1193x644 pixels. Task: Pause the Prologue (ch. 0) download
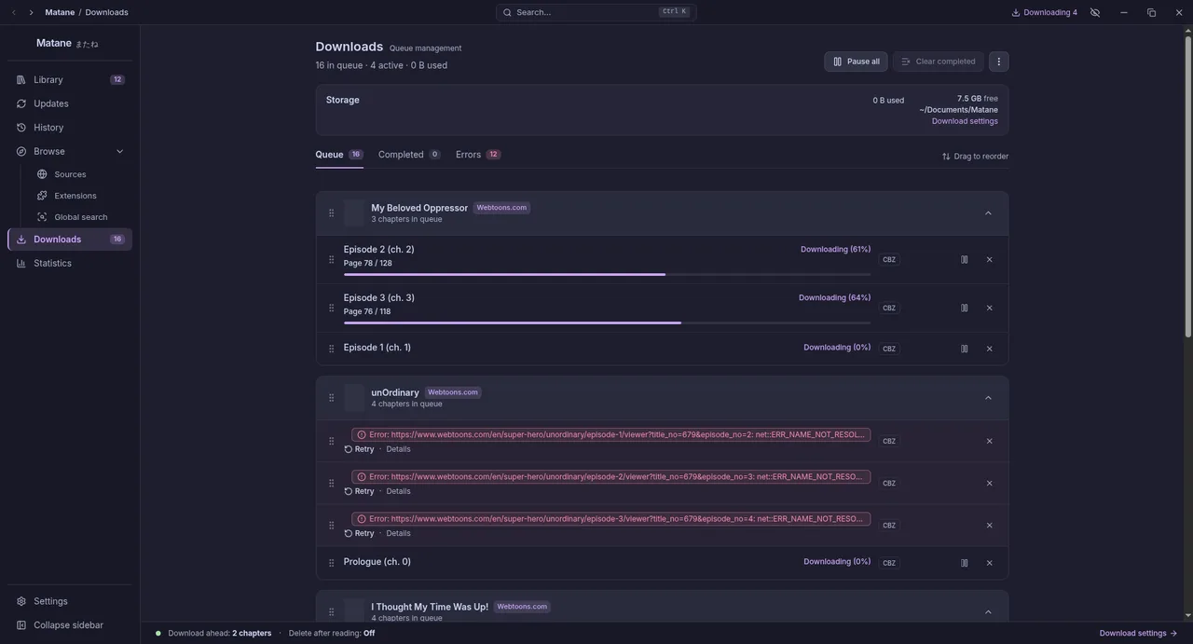(965, 563)
